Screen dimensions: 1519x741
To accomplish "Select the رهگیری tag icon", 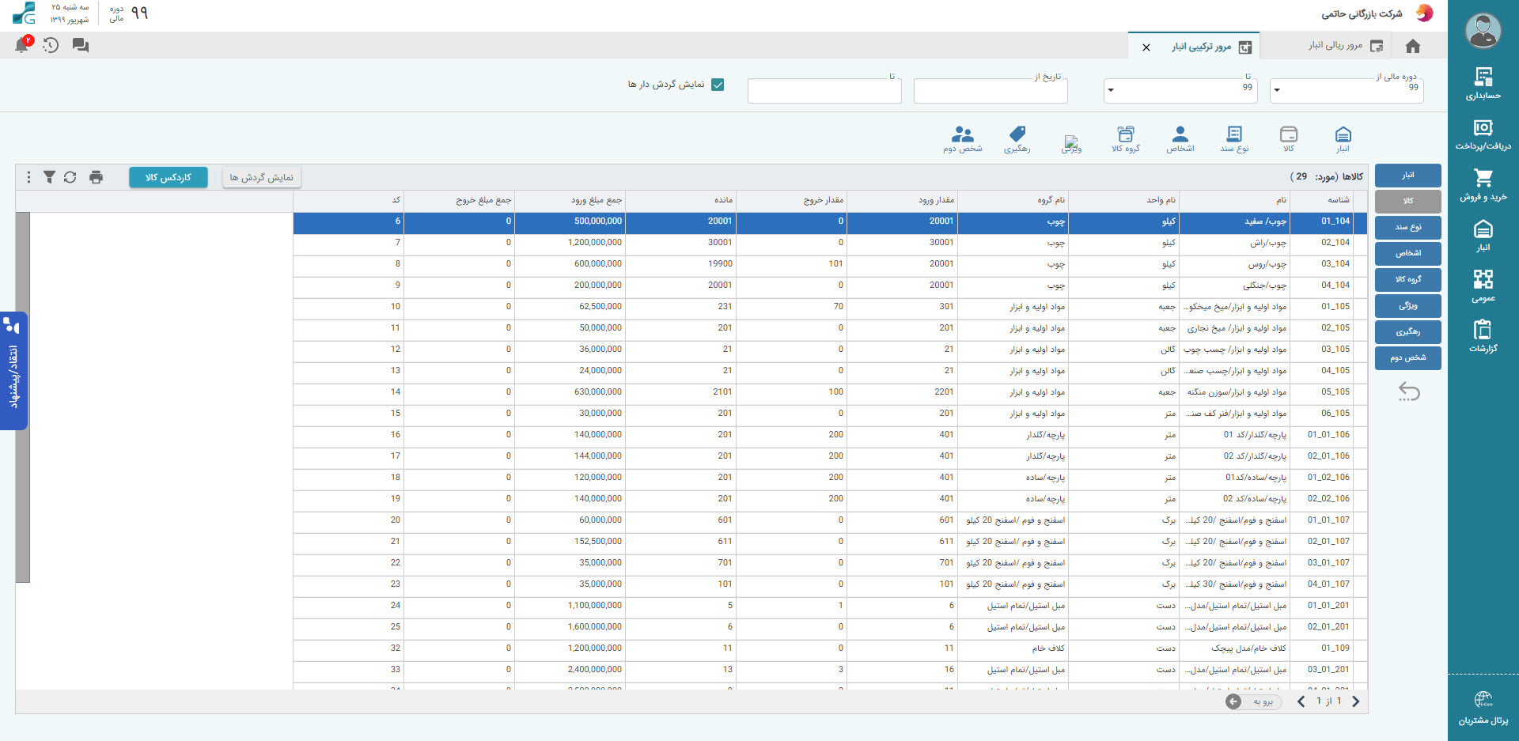I will [x=1017, y=138].
